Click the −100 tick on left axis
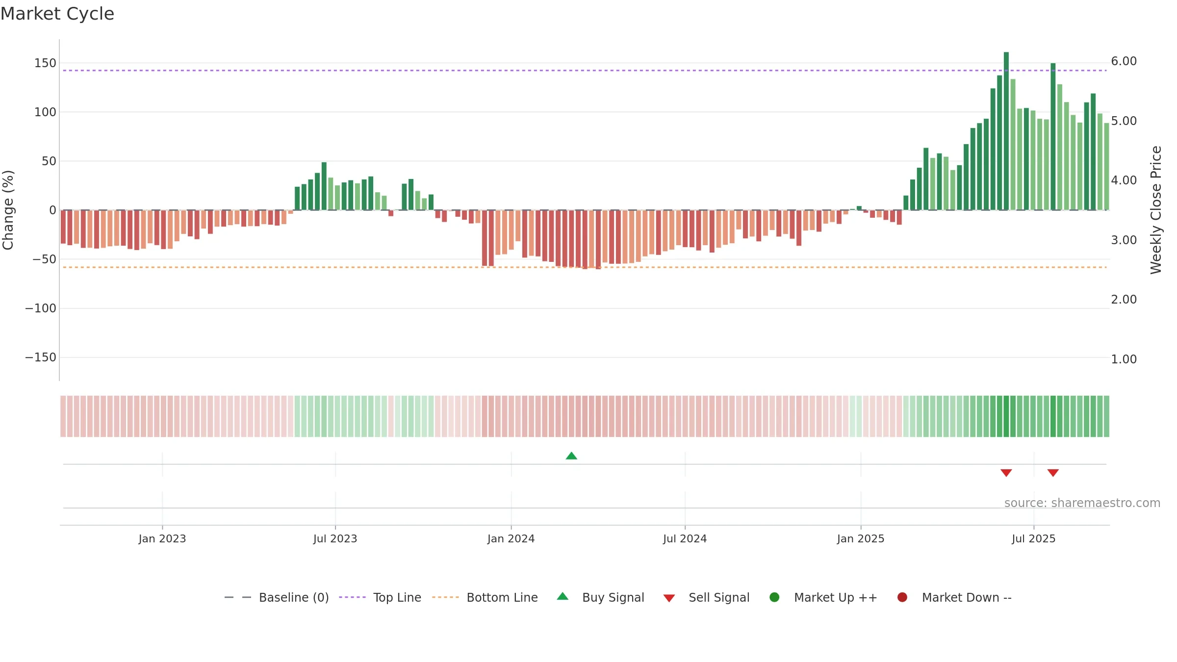This screenshot has width=1177, height=662. [41, 308]
